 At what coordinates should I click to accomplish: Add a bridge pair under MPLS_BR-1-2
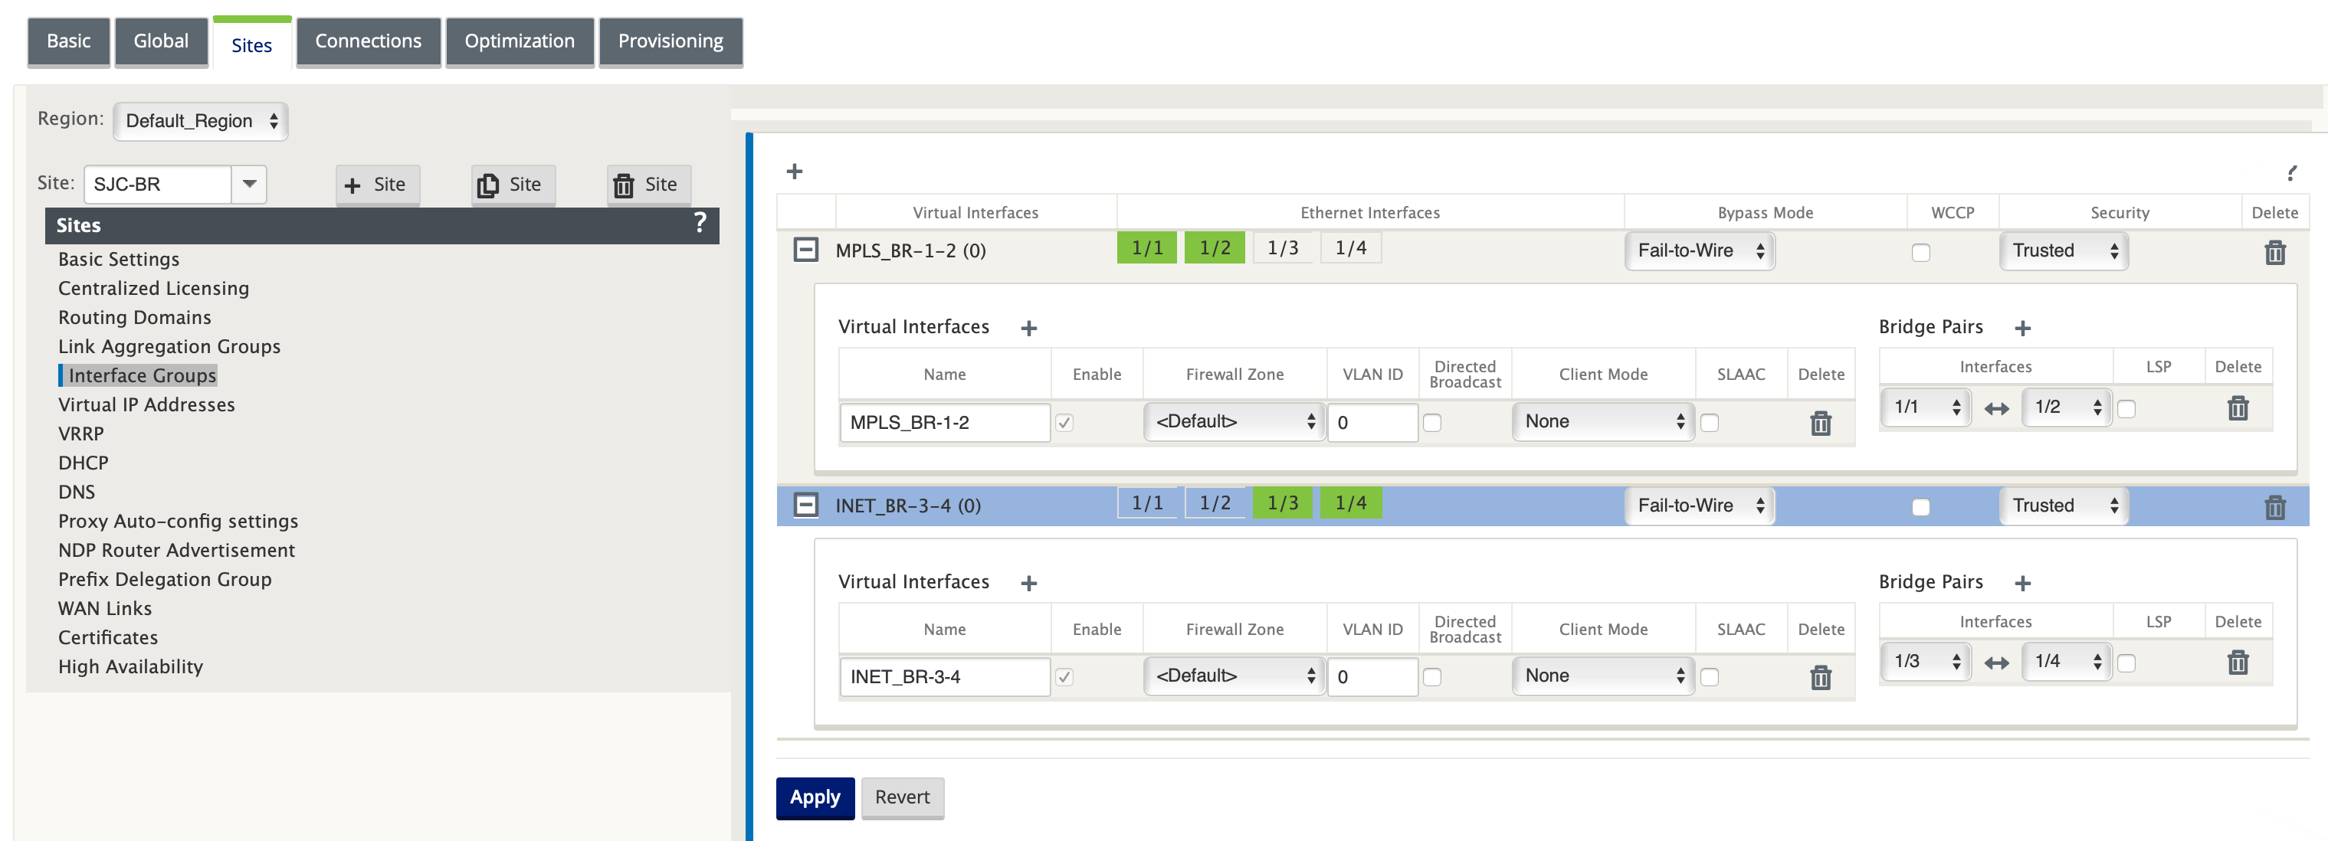(x=2022, y=328)
